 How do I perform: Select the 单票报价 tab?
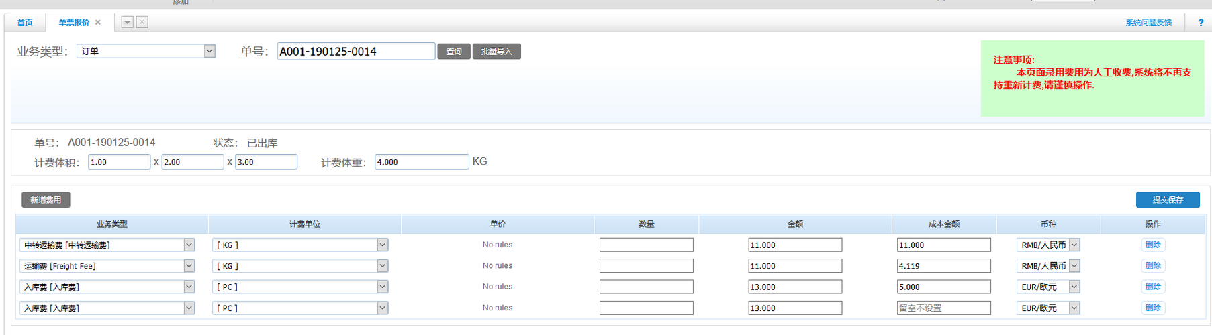point(73,23)
